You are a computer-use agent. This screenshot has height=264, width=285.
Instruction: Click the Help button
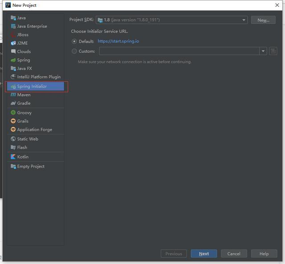point(264,253)
